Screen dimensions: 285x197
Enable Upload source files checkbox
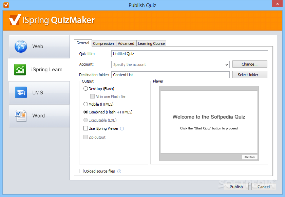[x=81, y=171]
